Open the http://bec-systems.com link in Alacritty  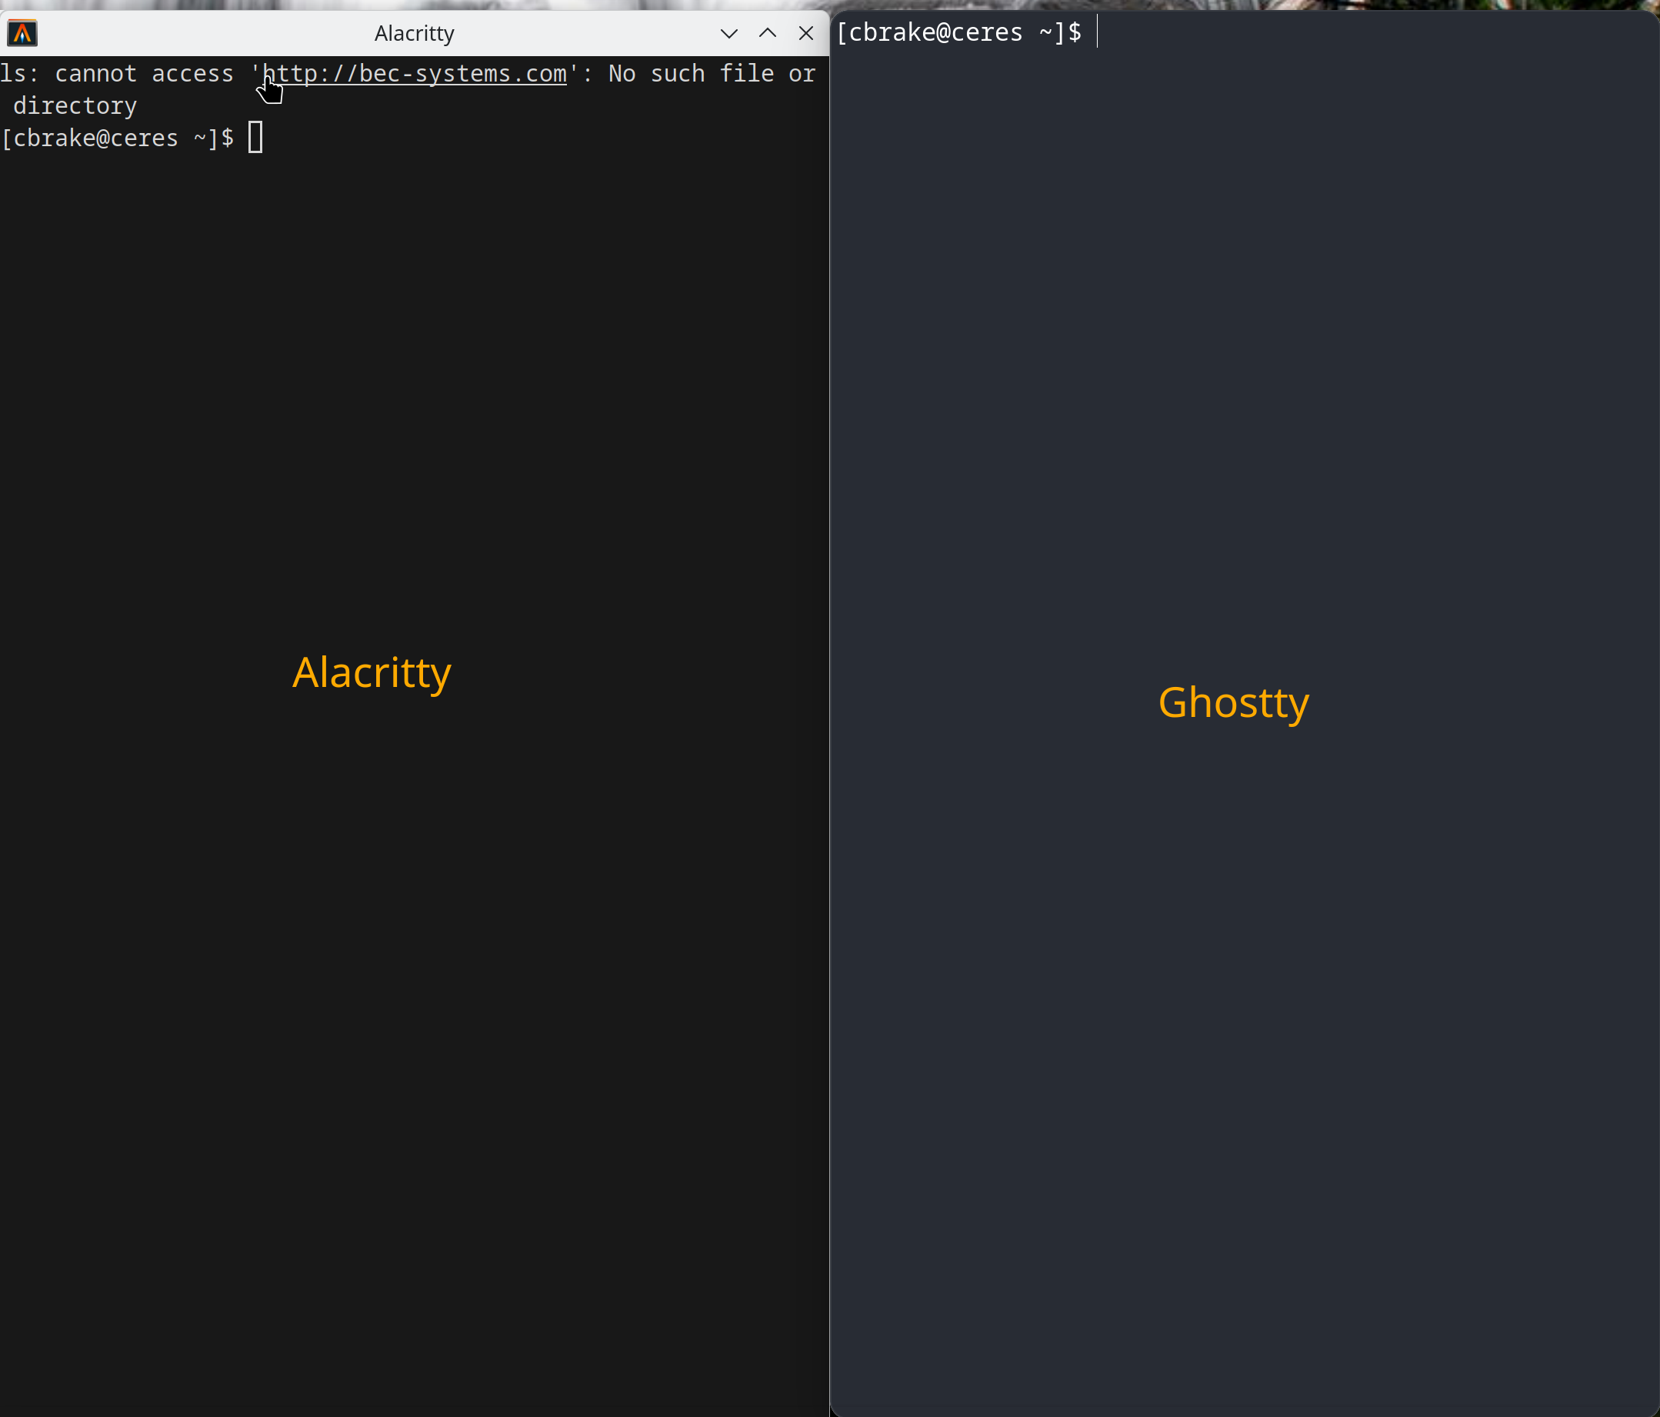[414, 74]
